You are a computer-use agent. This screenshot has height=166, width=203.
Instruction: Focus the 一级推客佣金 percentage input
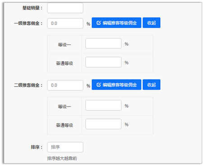click(65, 23)
